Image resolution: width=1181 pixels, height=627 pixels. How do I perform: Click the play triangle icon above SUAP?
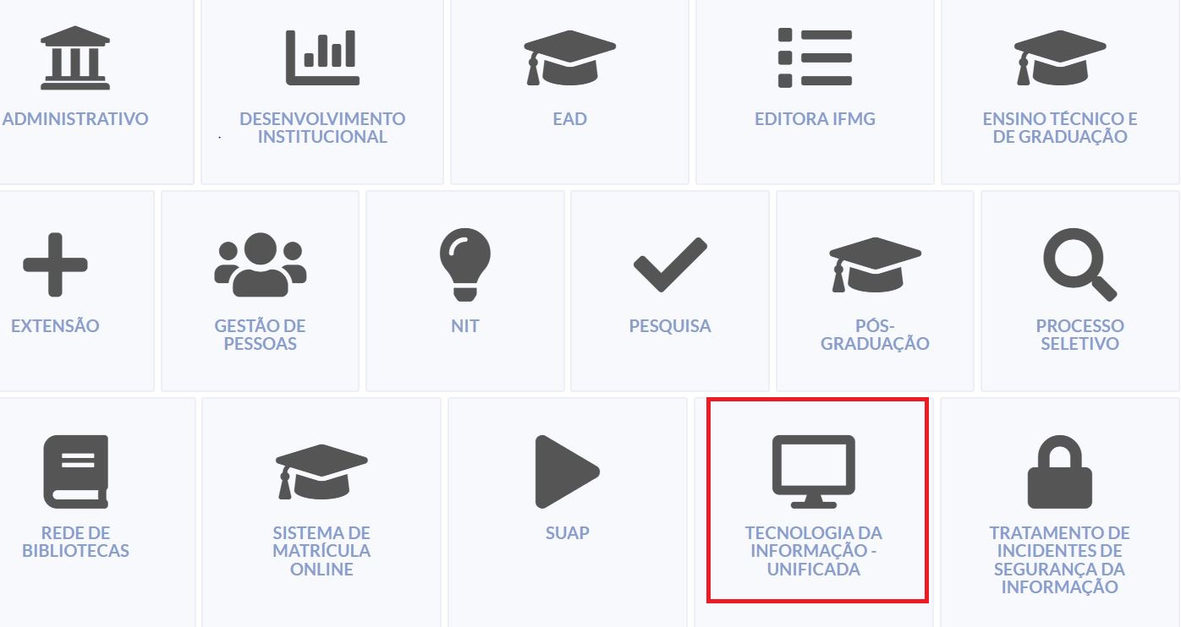click(567, 472)
